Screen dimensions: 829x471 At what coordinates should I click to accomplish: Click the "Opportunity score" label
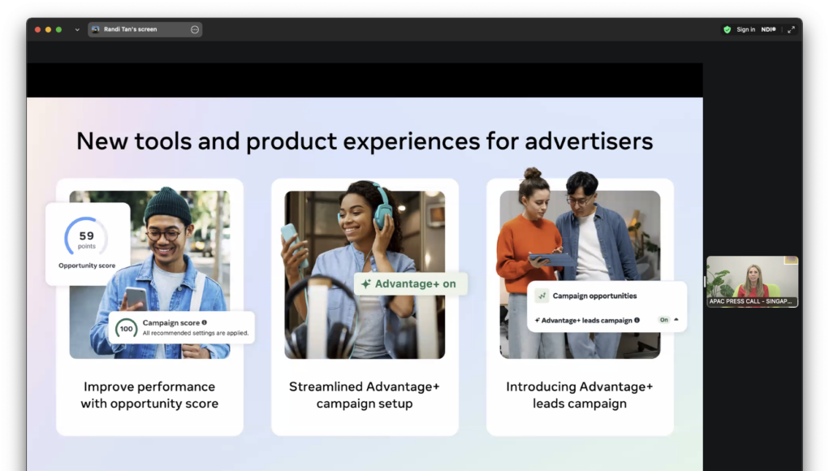87,266
